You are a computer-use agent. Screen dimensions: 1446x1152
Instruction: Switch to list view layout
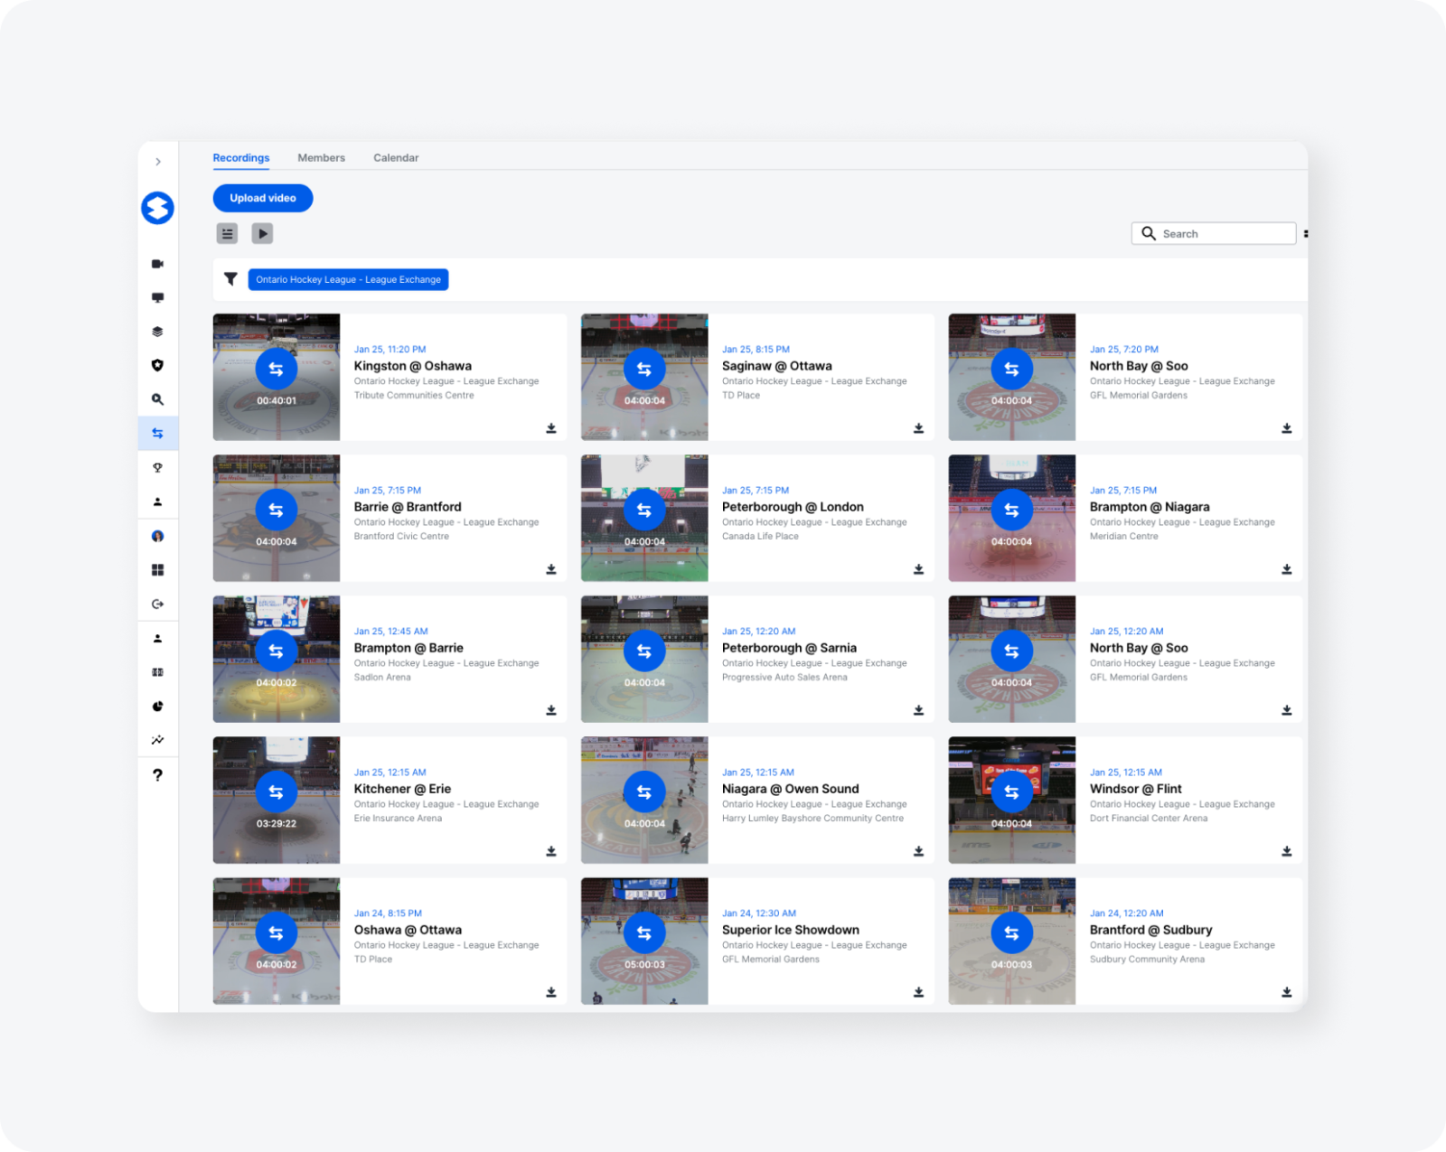coord(227,234)
